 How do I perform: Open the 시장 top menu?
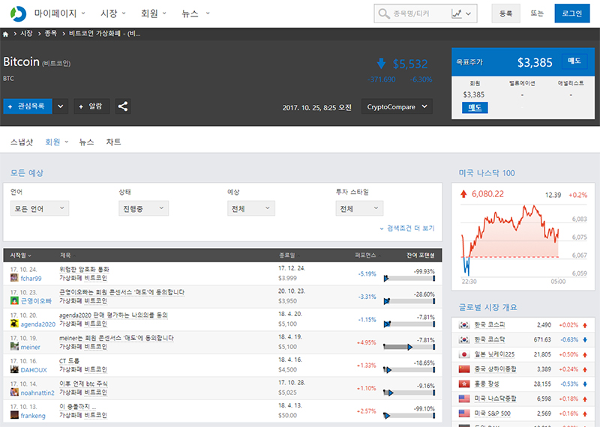113,13
